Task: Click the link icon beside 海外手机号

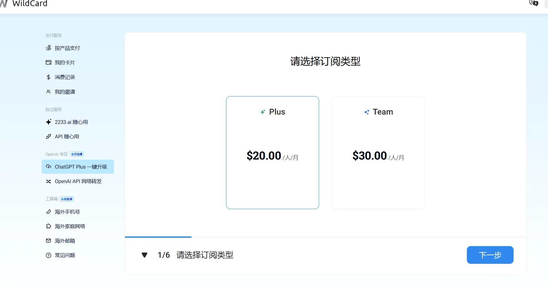Action: tap(48, 212)
